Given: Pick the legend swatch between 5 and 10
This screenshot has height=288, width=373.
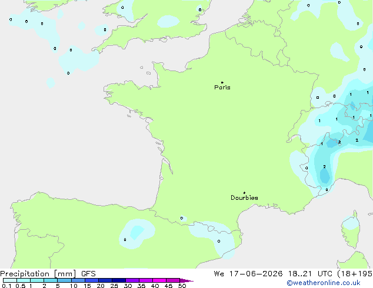Looking at the screenshot, I should coord(64,280).
